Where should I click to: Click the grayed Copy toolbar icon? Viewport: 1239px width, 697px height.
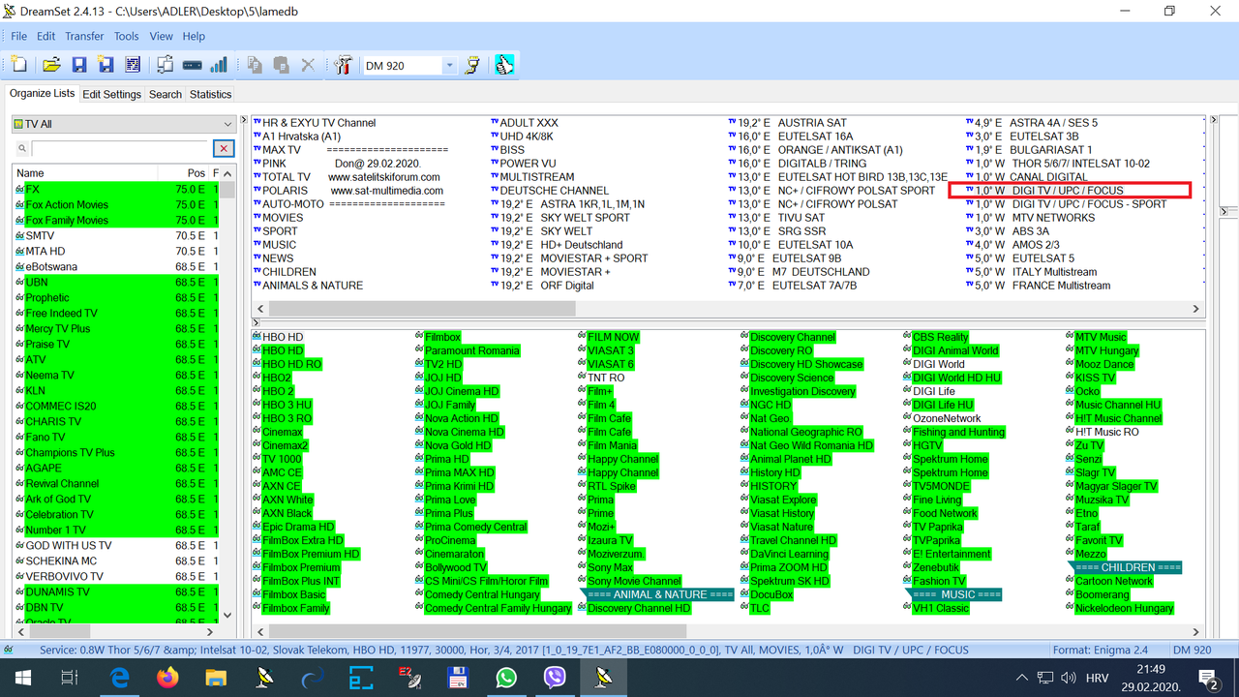coord(255,65)
